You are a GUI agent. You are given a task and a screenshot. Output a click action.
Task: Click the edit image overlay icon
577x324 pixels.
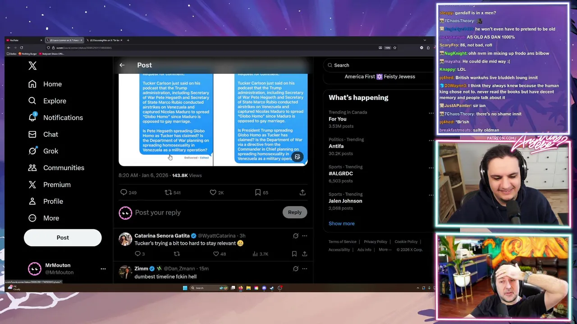pos(297,157)
